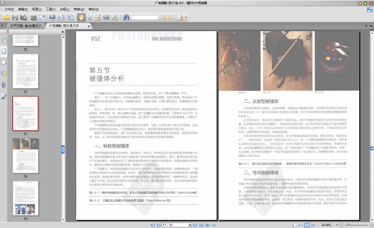
Task: Open the comments side panel
Action: tap(4, 74)
